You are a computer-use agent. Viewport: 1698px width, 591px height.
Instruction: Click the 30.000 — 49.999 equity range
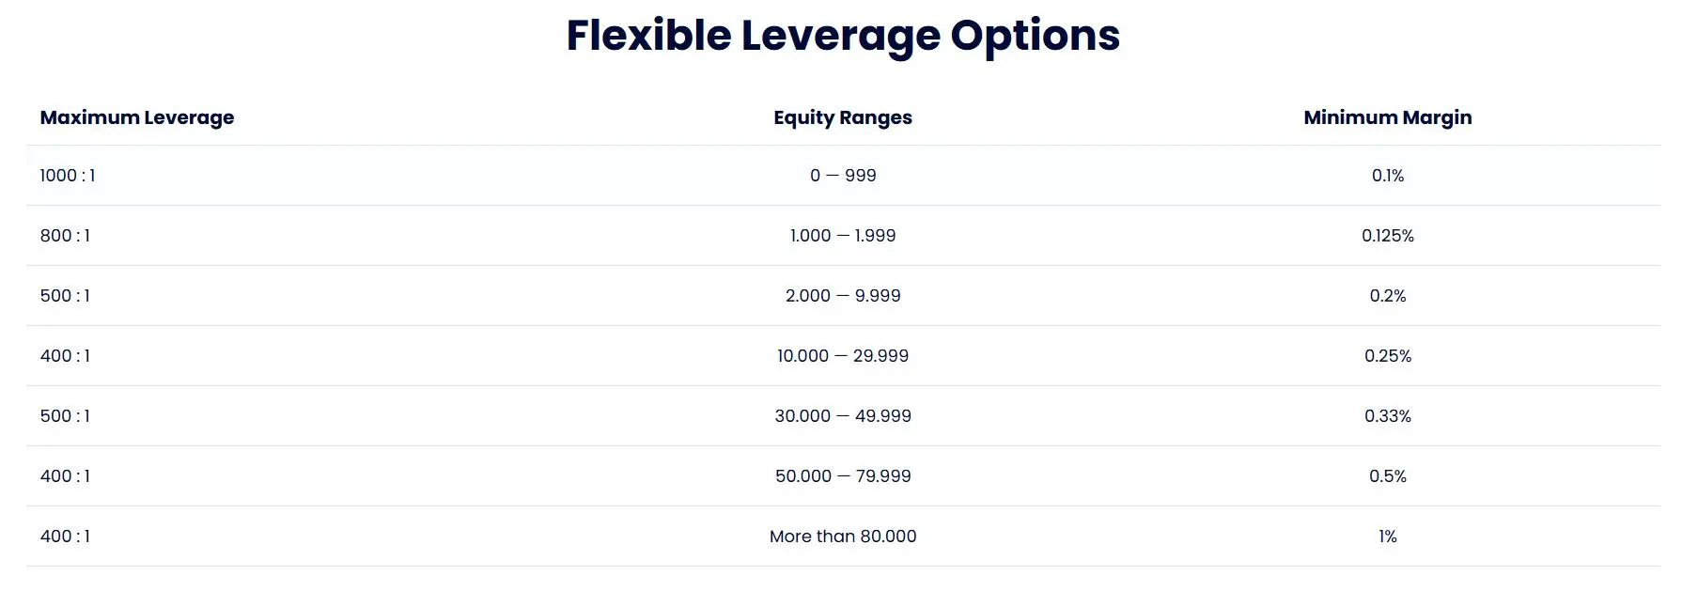pyautogui.click(x=843, y=416)
